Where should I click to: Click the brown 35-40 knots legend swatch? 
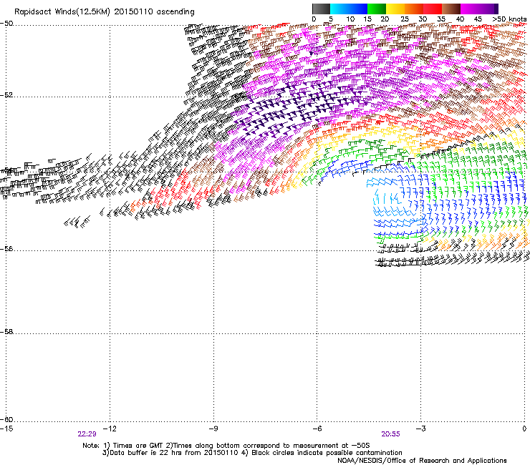451,9
